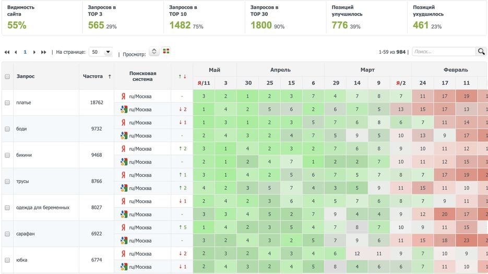The width and height of the screenshot is (488, 274).
Task: Sort by position change arrows column
Action: tap(182, 76)
